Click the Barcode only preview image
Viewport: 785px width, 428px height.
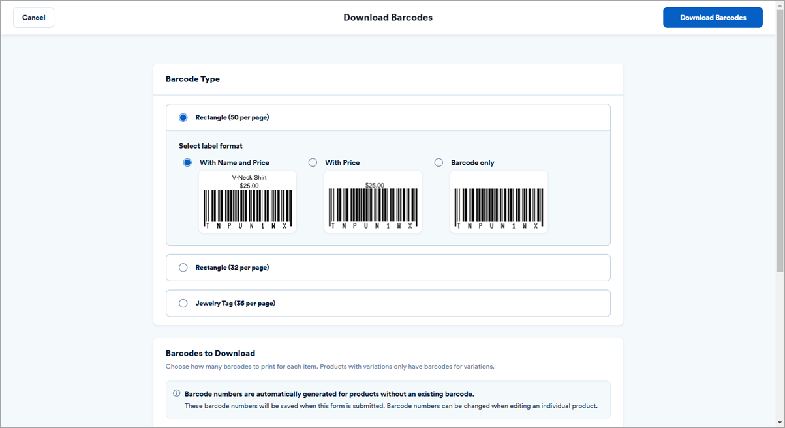tap(499, 202)
